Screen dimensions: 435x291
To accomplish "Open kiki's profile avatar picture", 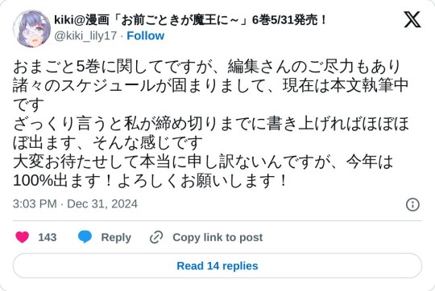I will click(32, 29).
